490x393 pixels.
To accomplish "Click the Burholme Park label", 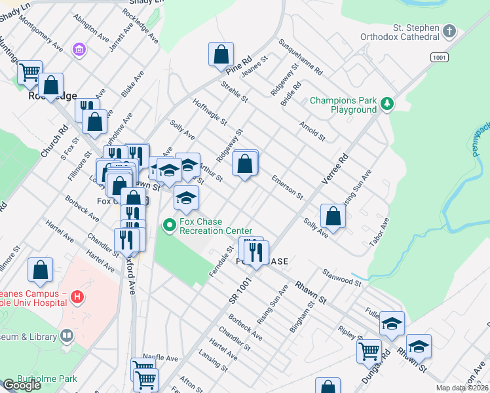I will pyautogui.click(x=47, y=379).
